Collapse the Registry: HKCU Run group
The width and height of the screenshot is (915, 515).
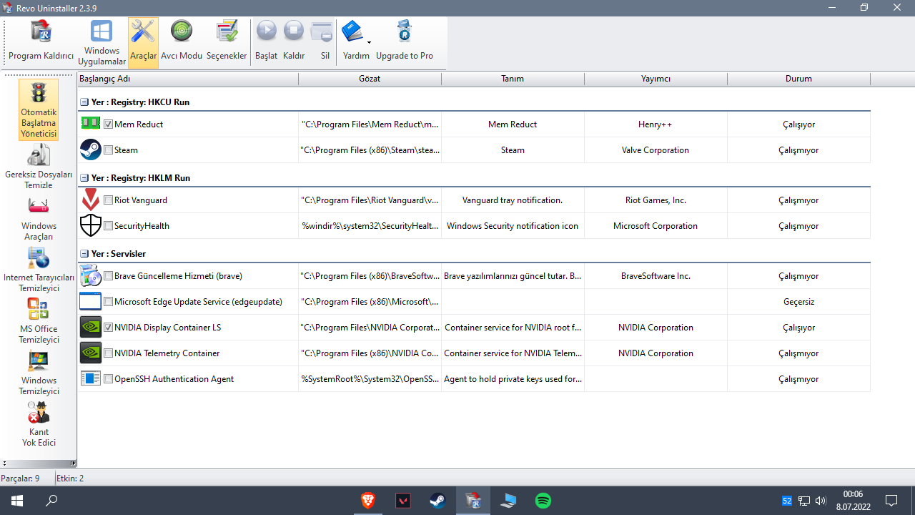pos(84,102)
